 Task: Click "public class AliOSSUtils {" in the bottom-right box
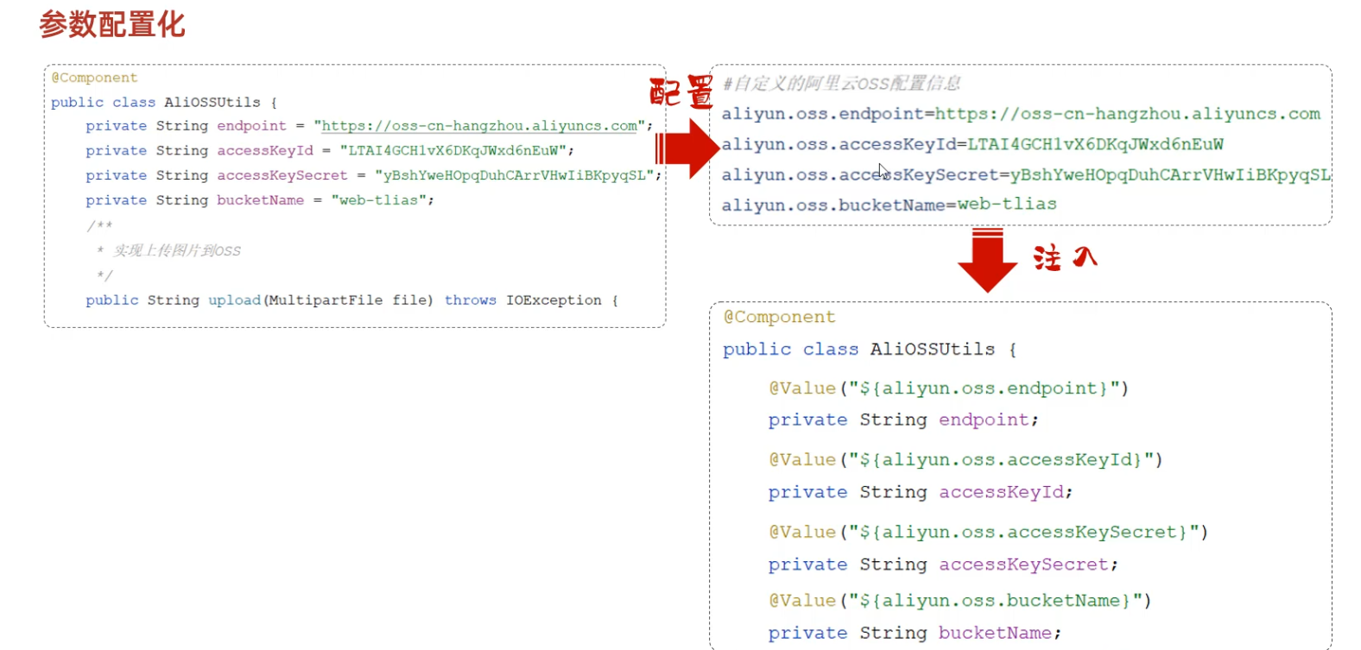tap(870, 350)
